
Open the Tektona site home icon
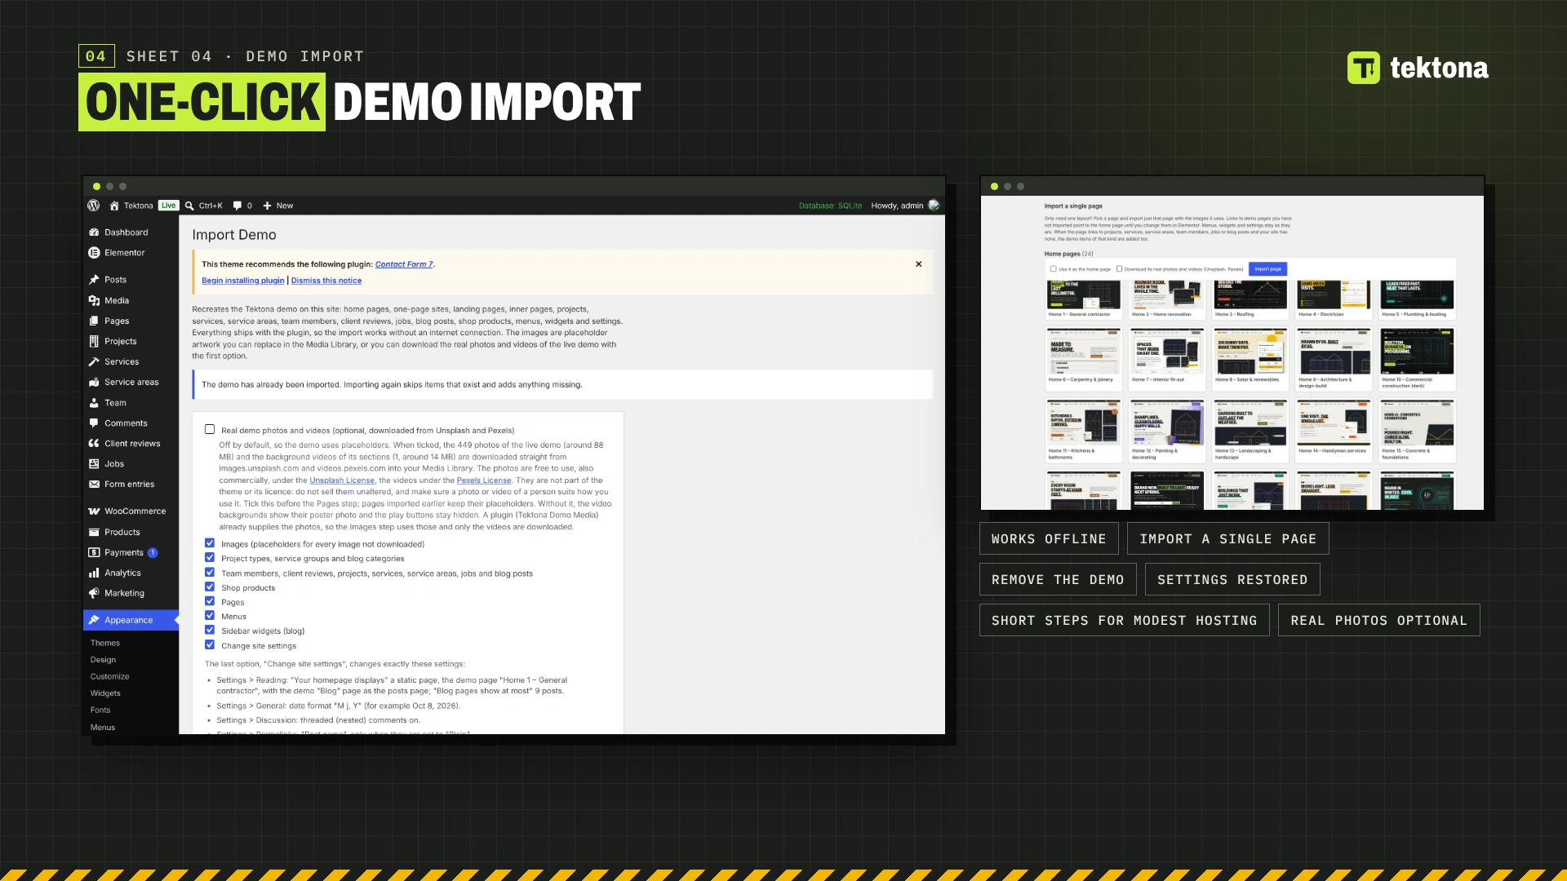[x=114, y=206]
